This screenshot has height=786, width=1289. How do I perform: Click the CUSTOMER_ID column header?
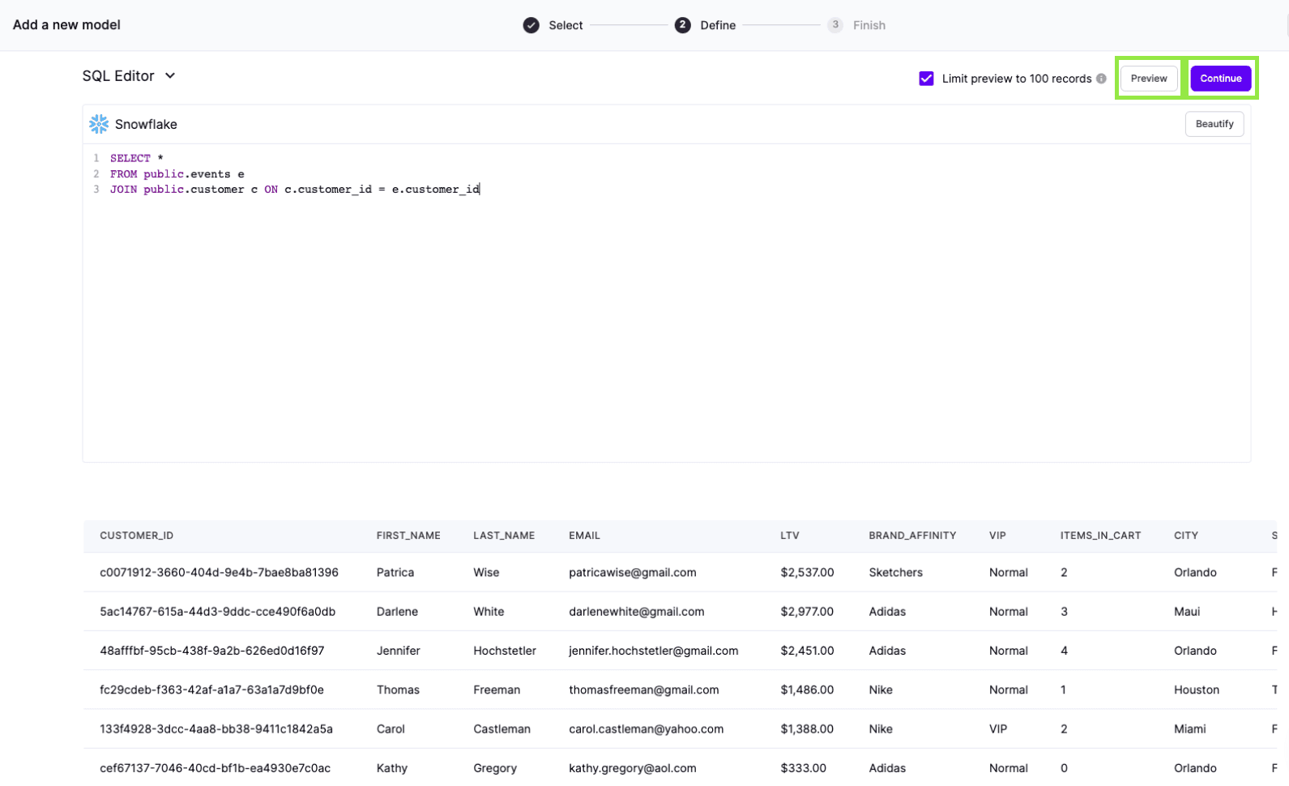point(136,536)
